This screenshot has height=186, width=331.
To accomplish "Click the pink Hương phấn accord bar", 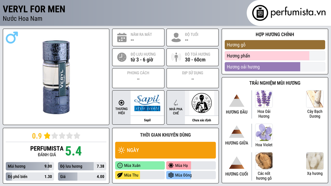I will click(x=275, y=56).
